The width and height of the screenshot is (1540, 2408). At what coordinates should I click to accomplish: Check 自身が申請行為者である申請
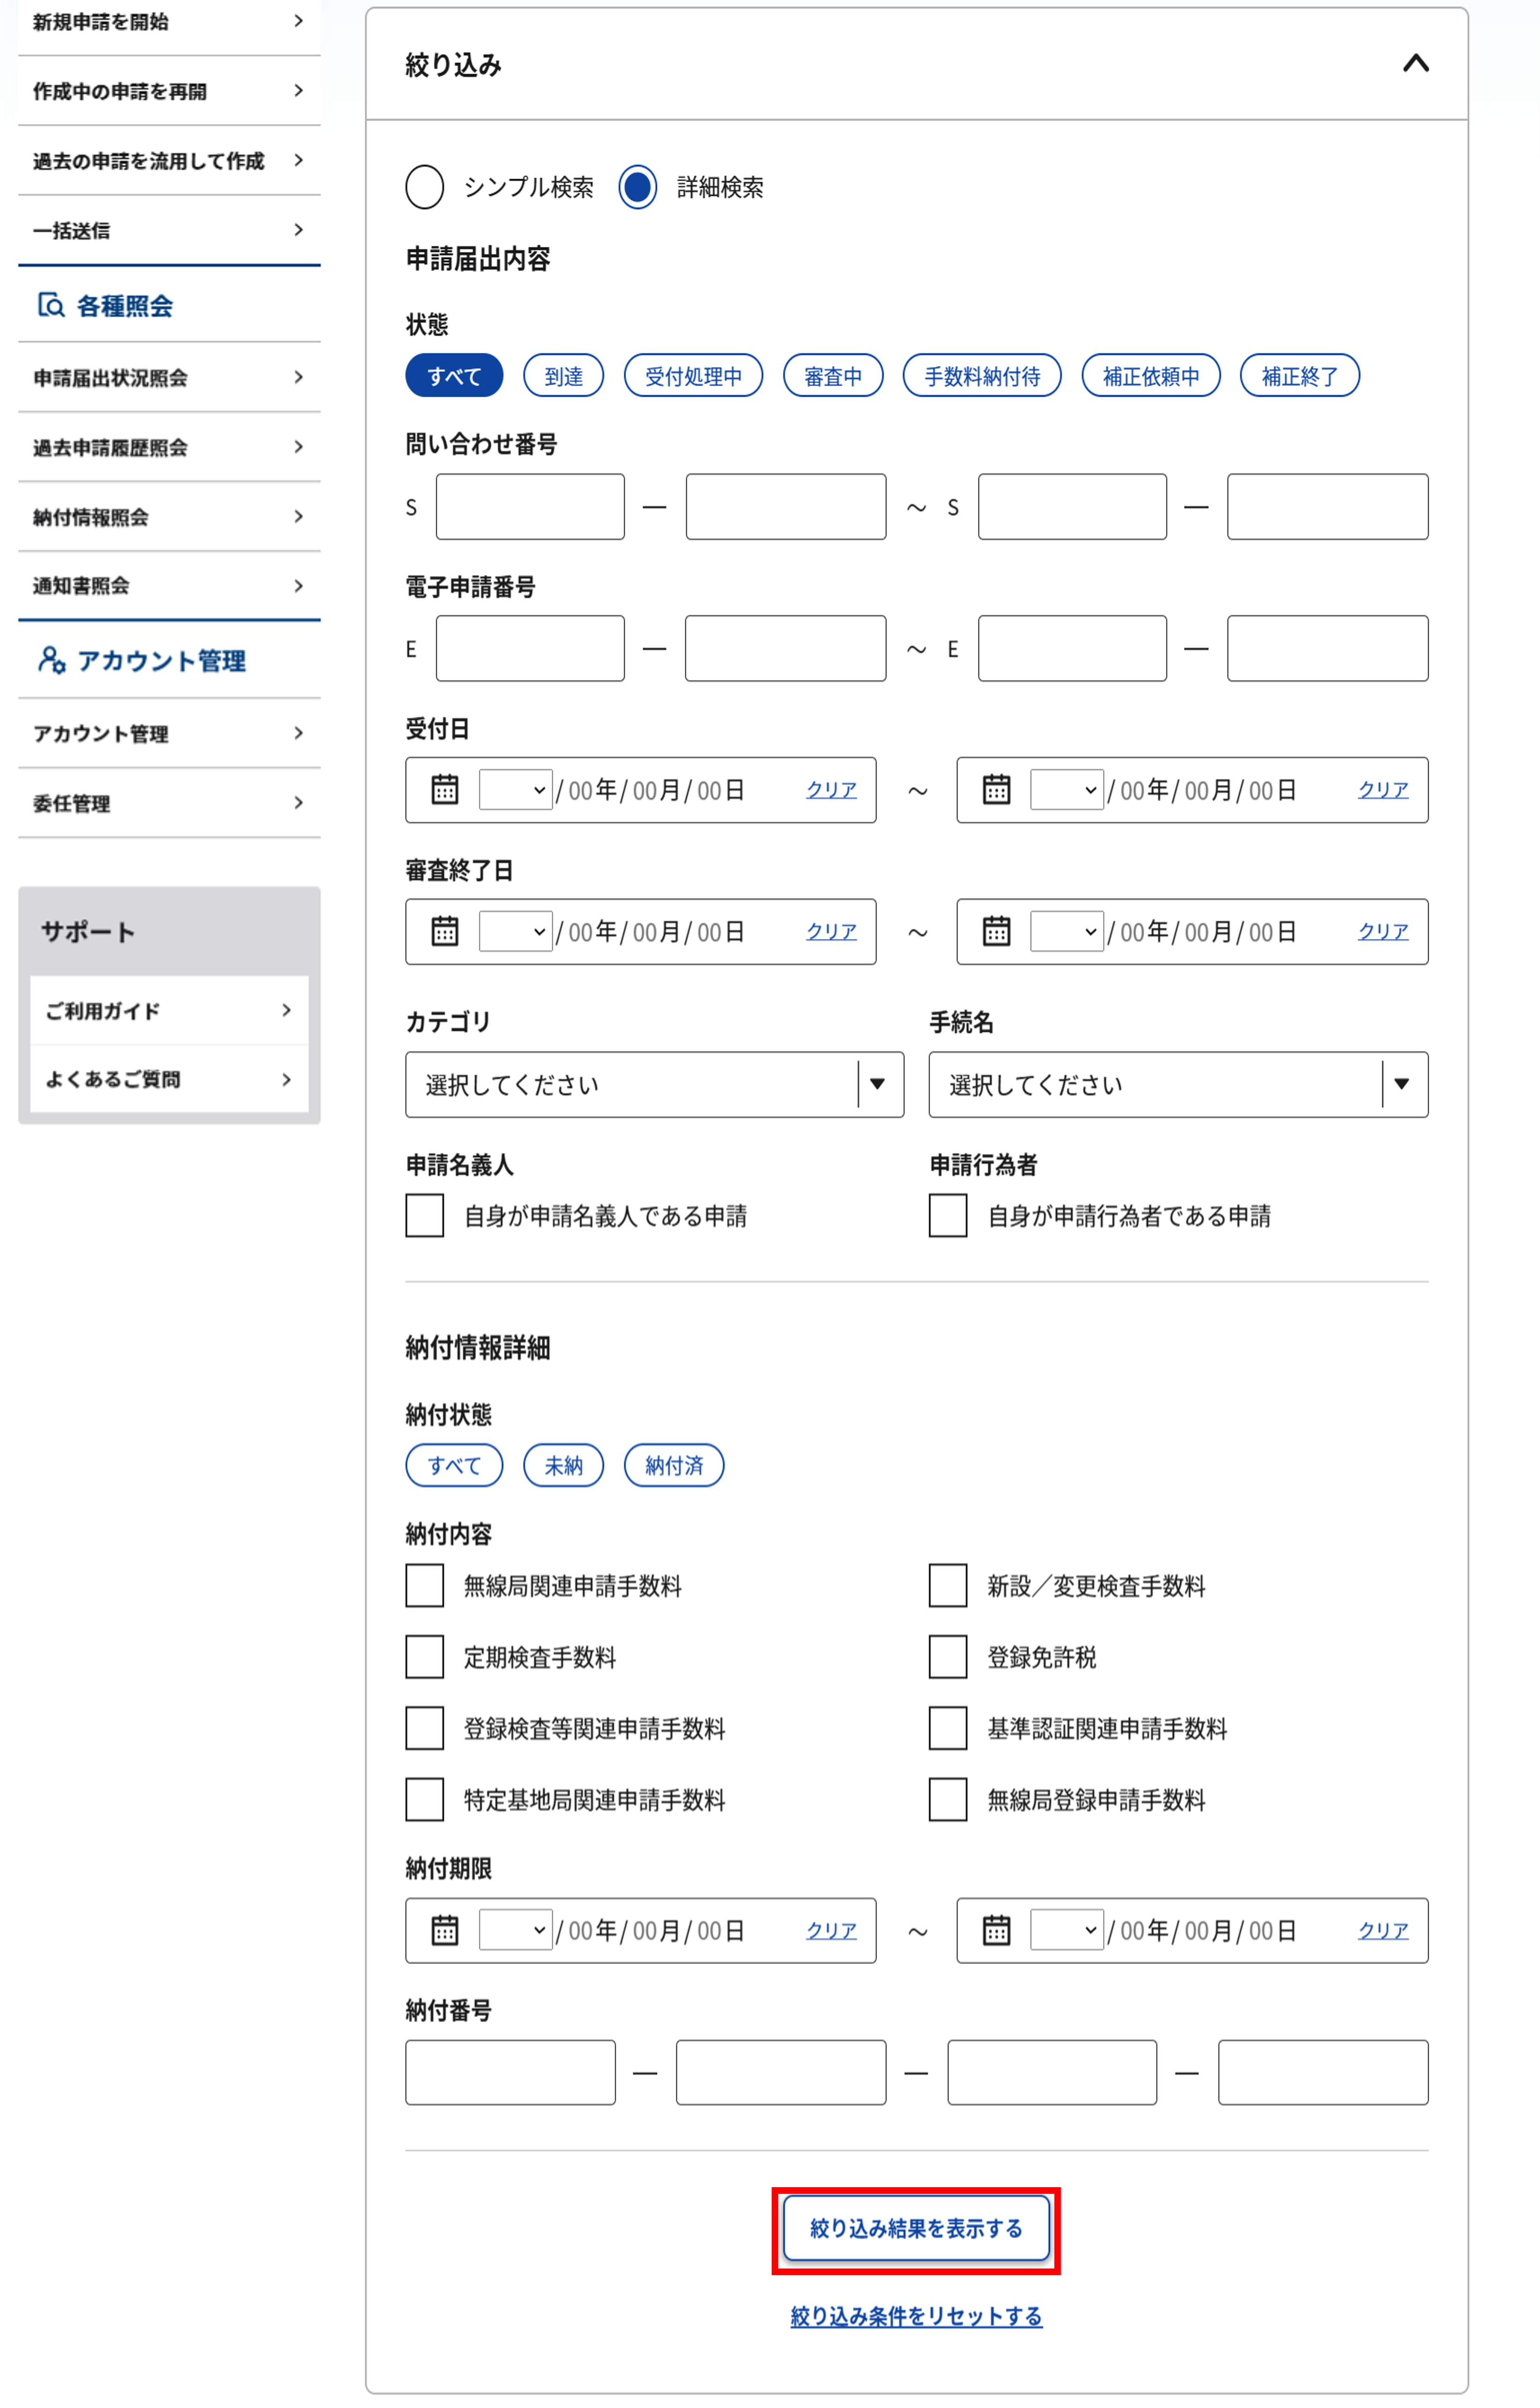[x=948, y=1215]
